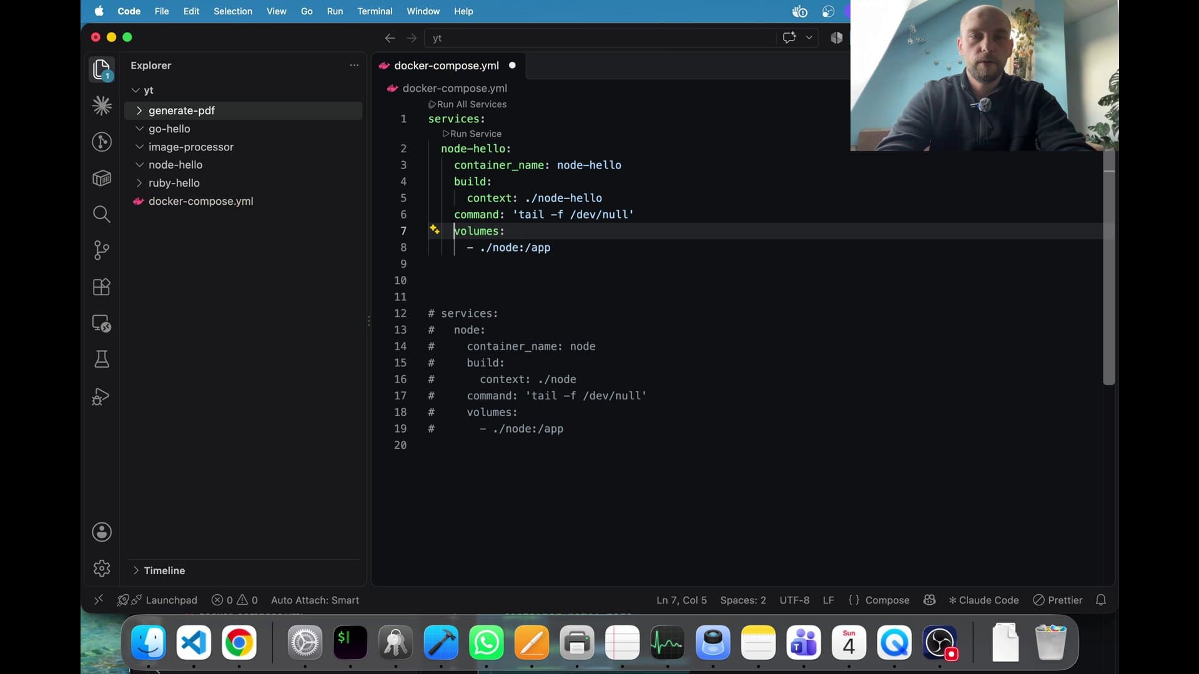Click Spaces: 2 indentation setting

coord(743,600)
